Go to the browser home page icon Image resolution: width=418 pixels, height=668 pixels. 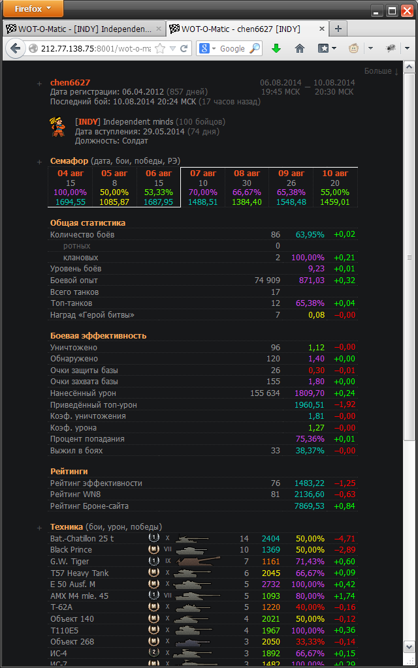[x=300, y=48]
